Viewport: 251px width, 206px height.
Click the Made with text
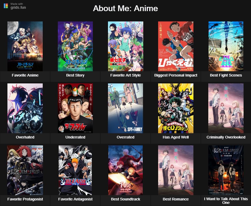click(17, 4)
